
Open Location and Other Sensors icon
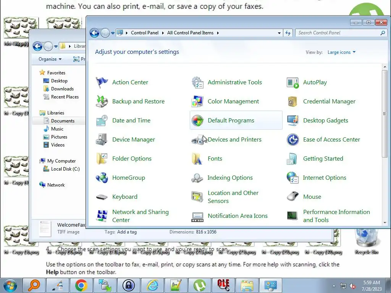coord(197,197)
